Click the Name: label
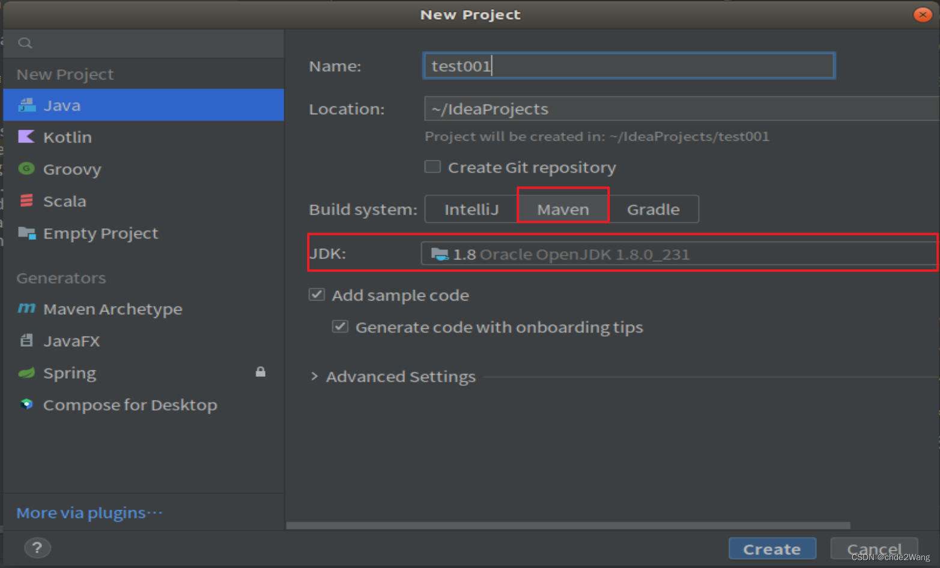Viewport: 940px width, 568px height. [335, 66]
